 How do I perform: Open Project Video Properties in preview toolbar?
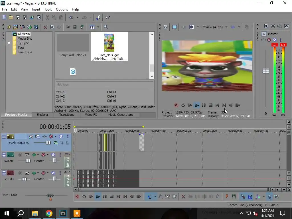[x=166, y=27]
